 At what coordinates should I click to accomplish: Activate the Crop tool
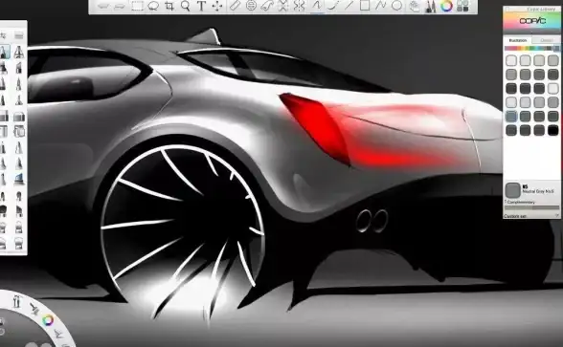pyautogui.click(x=169, y=6)
